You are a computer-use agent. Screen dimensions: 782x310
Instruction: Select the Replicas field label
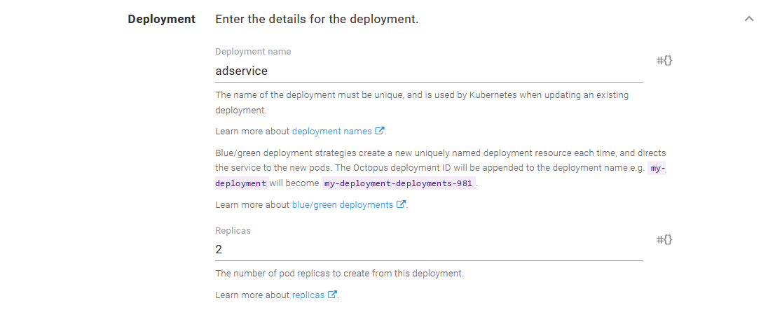(x=233, y=230)
